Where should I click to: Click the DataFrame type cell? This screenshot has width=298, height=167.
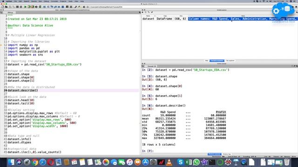(164, 19)
